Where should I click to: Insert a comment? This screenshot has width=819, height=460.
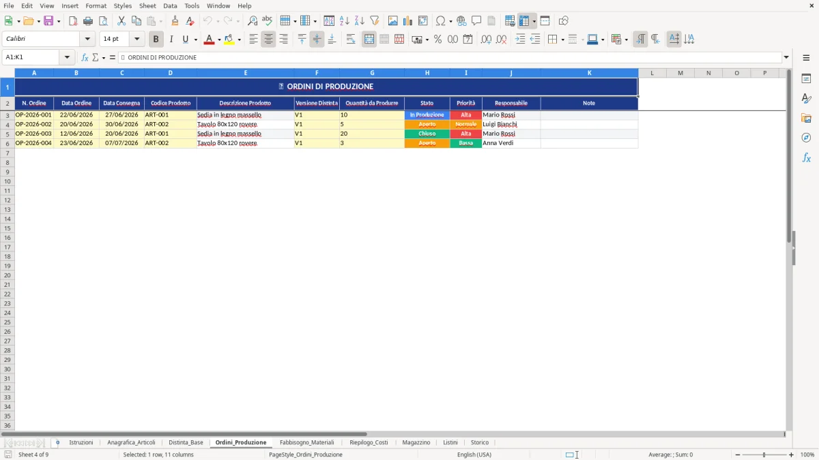point(476,20)
